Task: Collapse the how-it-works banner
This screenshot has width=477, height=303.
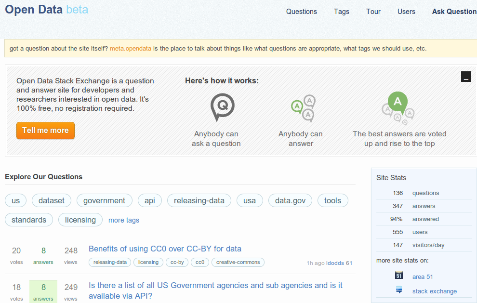Action: coord(466,77)
